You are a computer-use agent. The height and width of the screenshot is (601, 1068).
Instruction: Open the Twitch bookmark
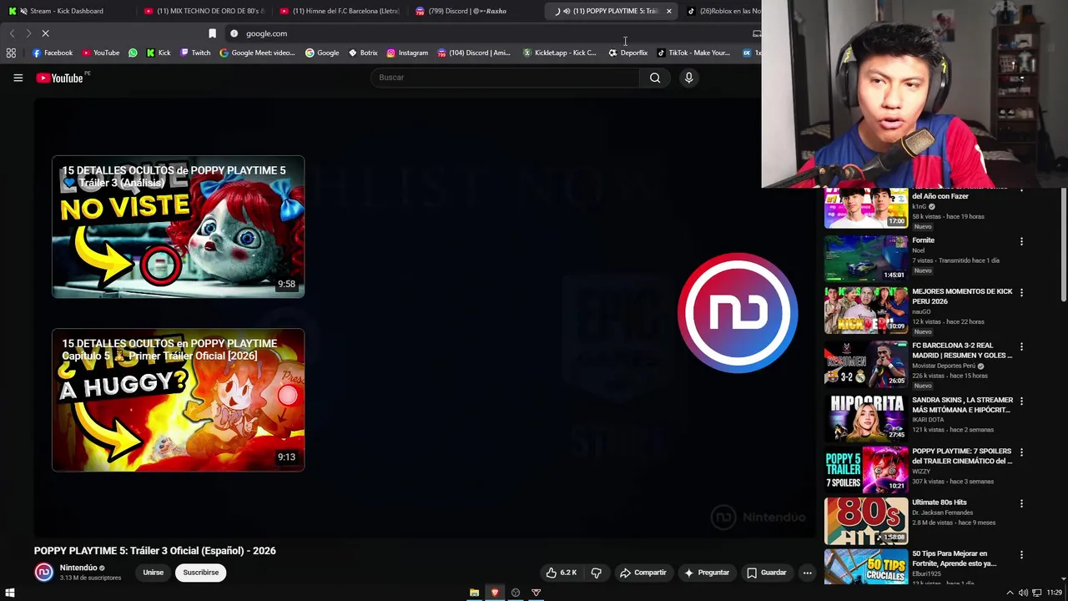[x=195, y=53]
